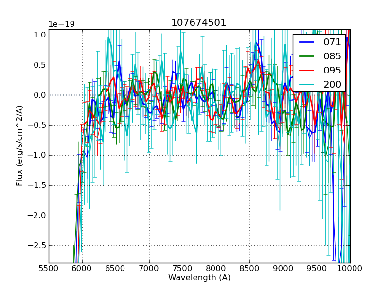Click the blue line swatch for 071
Image resolution: width=389 pixels, height=292 pixels.
(x=307, y=42)
